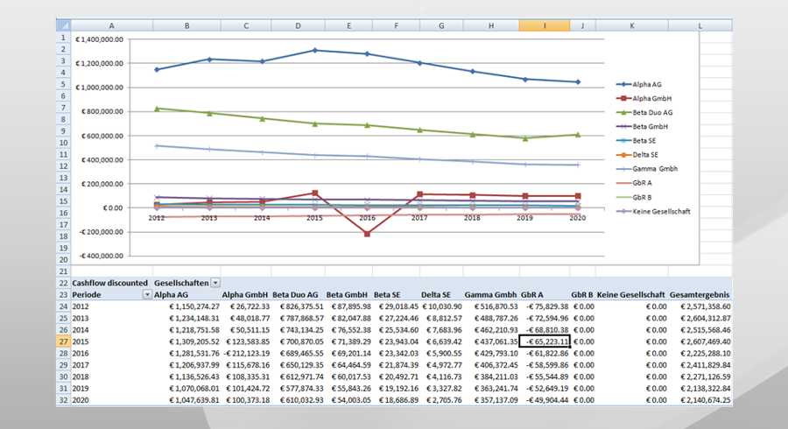Open the Gesellschaften filter dropdown
The width and height of the screenshot is (788, 429).
pyautogui.click(x=215, y=283)
